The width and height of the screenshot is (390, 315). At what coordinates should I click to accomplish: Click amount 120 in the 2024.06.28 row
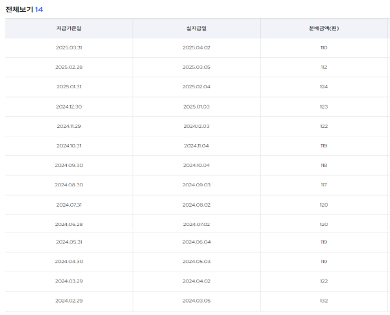324,225
